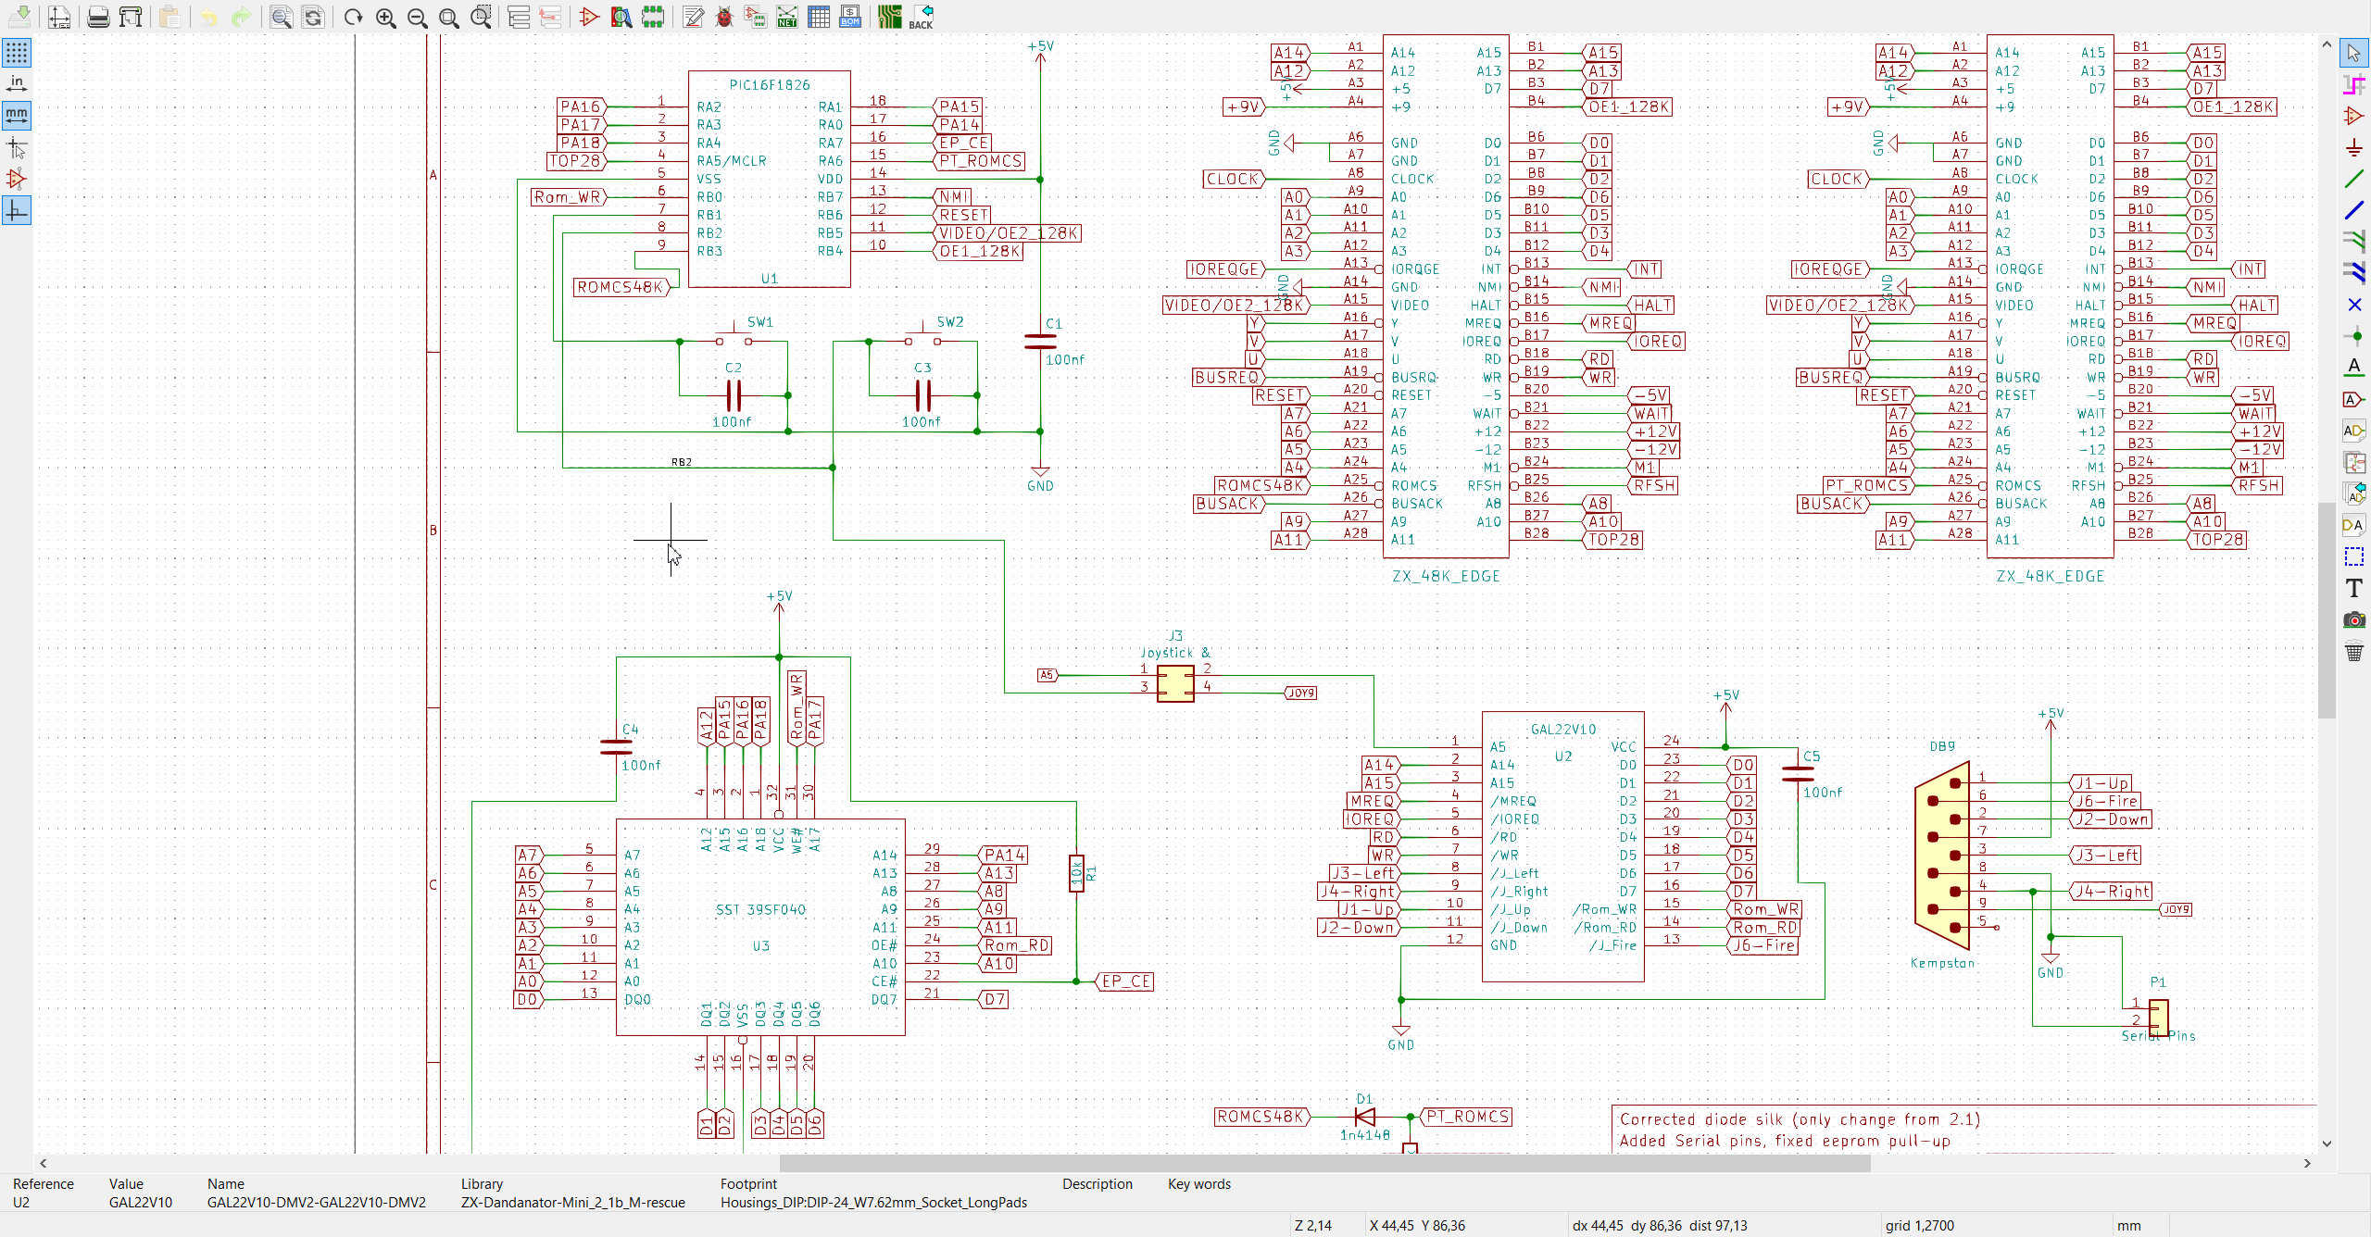
Task: Select the place junction tool
Action: [2353, 336]
